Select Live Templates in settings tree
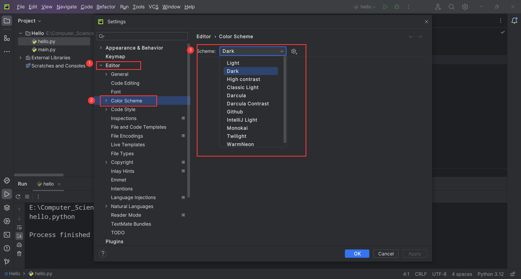This screenshot has height=279, width=521. point(128,145)
